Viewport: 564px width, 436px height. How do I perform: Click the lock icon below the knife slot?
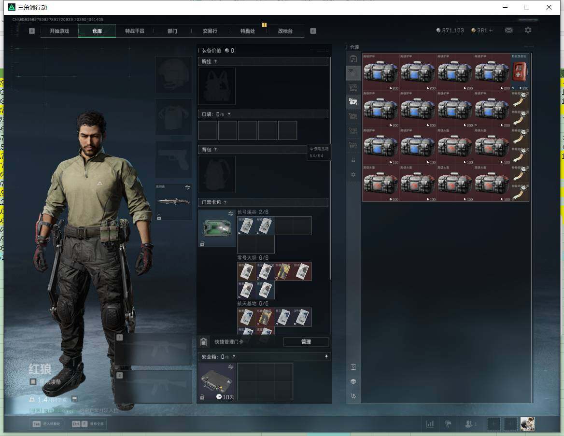click(x=158, y=217)
